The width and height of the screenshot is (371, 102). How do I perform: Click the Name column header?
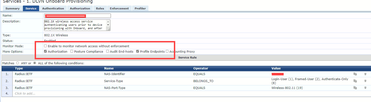[109, 68]
